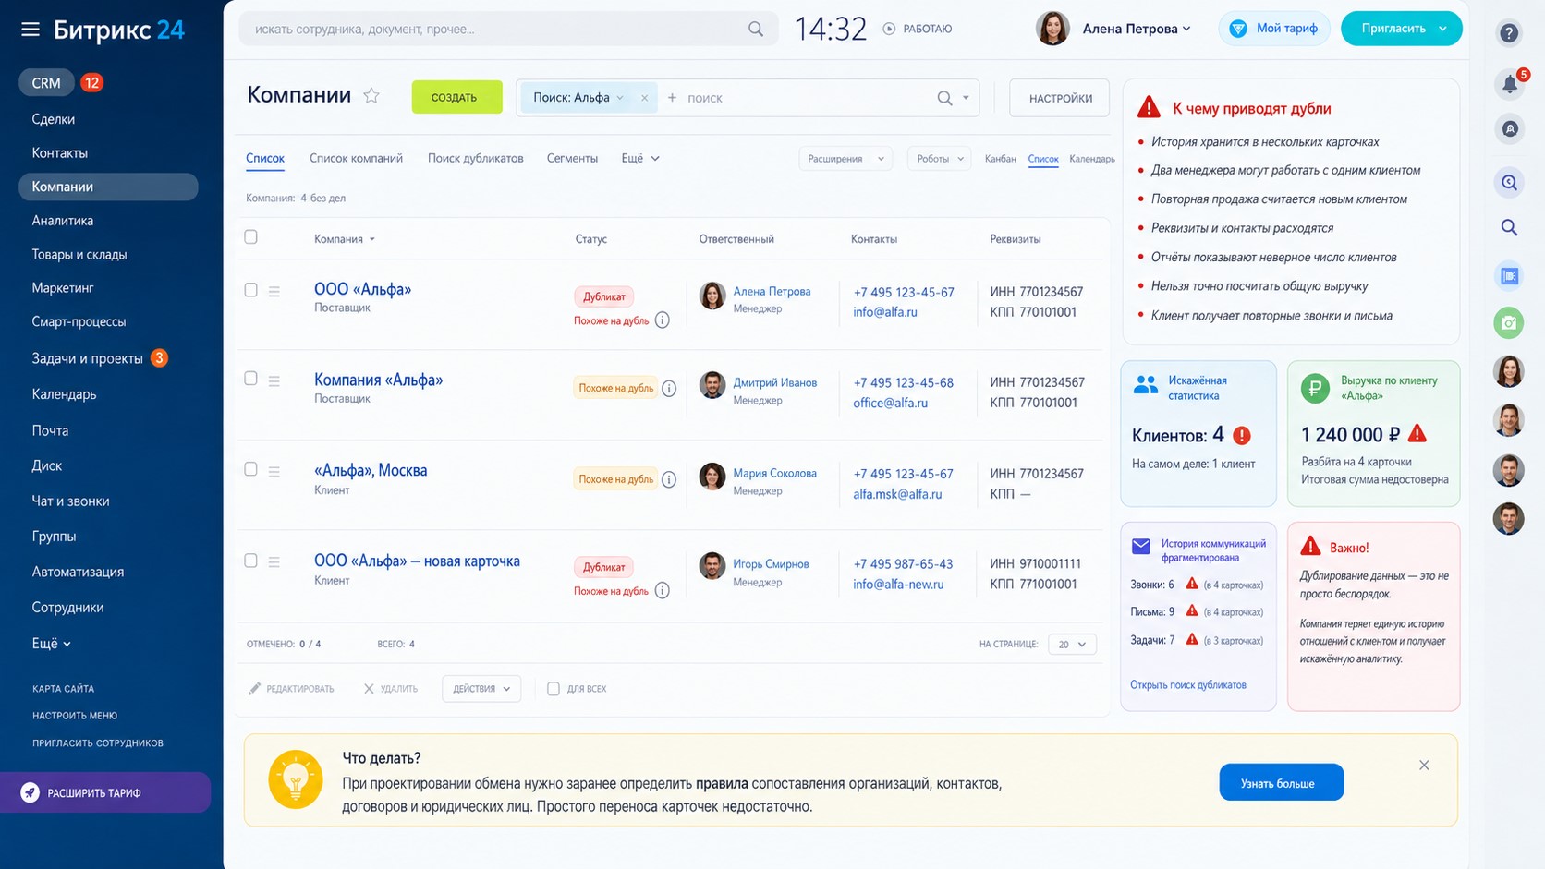Open the Роботы dropdown
The width and height of the screenshot is (1545, 869).
pos(939,159)
